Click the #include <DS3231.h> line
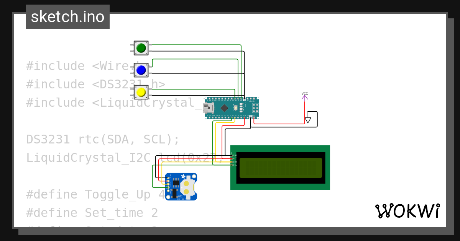Viewport: 460px width, 241px height. tap(96, 84)
